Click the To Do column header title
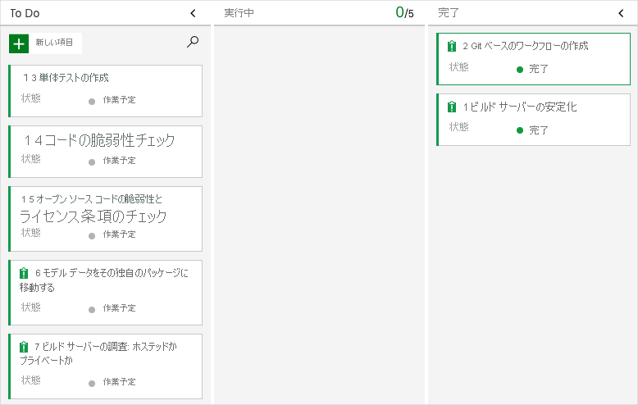Image resolution: width=638 pixels, height=405 pixels. [x=25, y=13]
